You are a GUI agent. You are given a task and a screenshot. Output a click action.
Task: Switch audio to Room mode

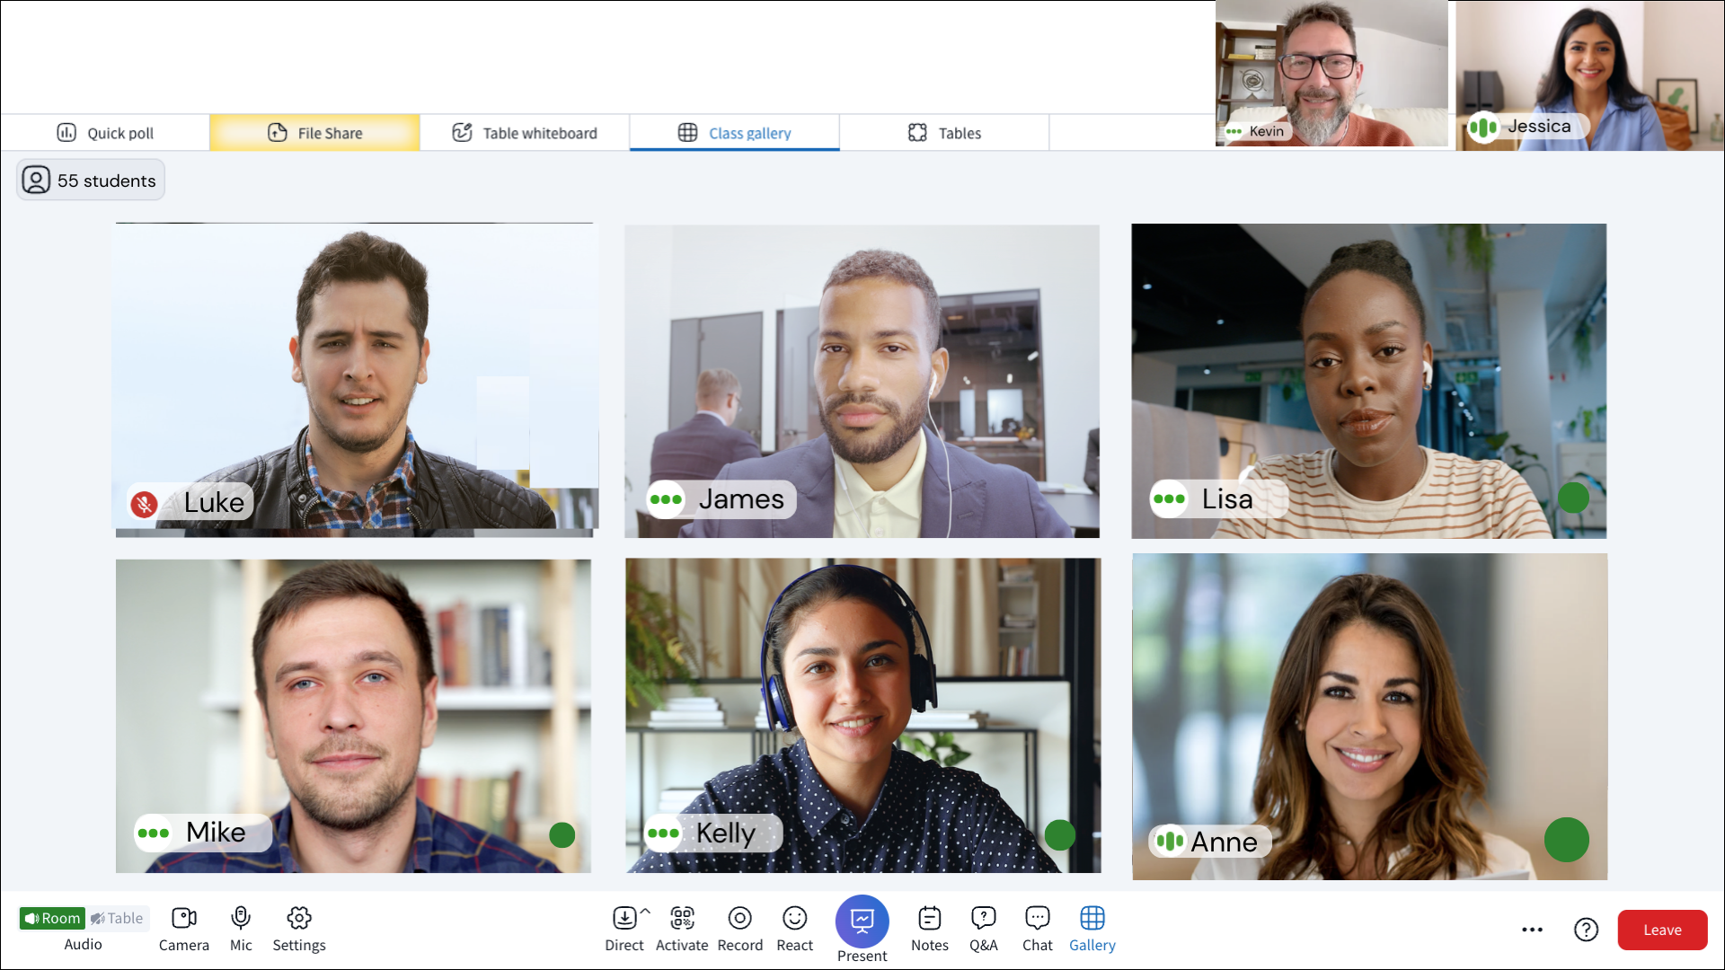pos(52,918)
